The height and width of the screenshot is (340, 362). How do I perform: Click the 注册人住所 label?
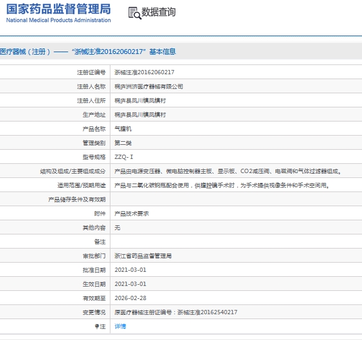pyautogui.click(x=91, y=101)
